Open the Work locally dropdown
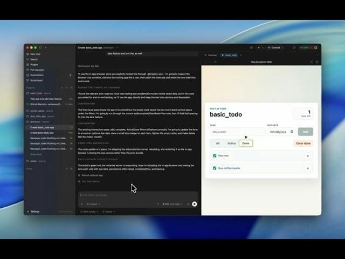Viewport: 345px width, 259px height. click(89, 212)
